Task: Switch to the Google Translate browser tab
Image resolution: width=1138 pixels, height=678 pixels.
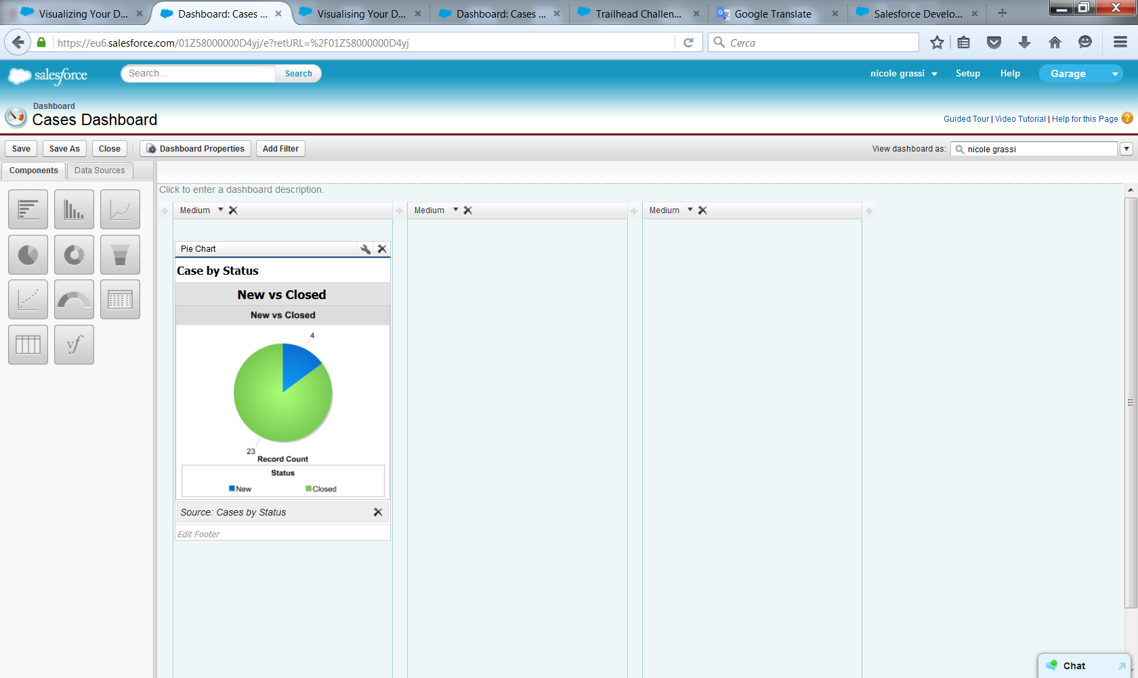Action: [772, 14]
